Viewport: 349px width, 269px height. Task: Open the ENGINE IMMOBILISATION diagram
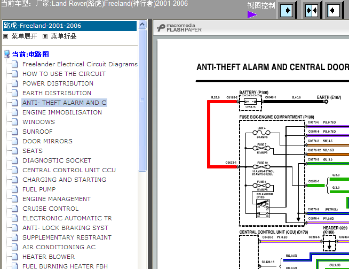(x=62, y=112)
